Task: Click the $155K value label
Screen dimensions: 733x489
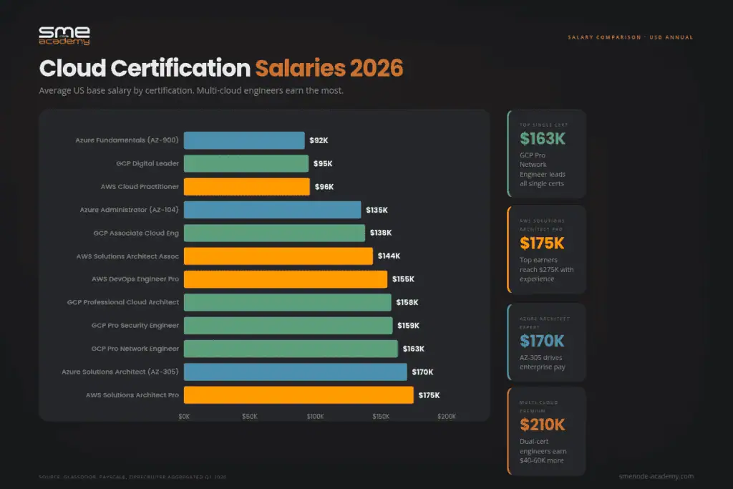Action: click(403, 279)
